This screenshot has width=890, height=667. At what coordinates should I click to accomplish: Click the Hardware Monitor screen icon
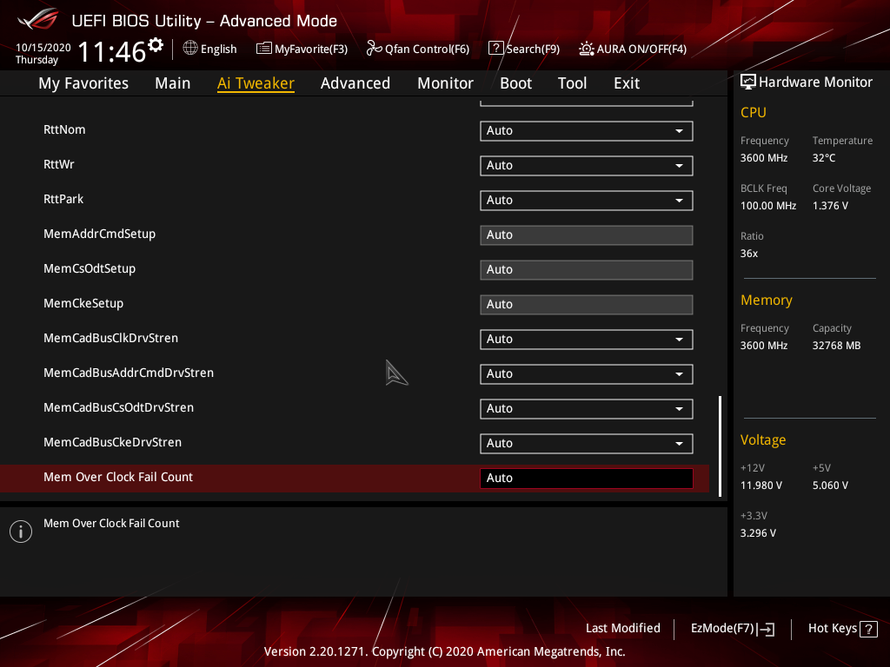tap(748, 82)
